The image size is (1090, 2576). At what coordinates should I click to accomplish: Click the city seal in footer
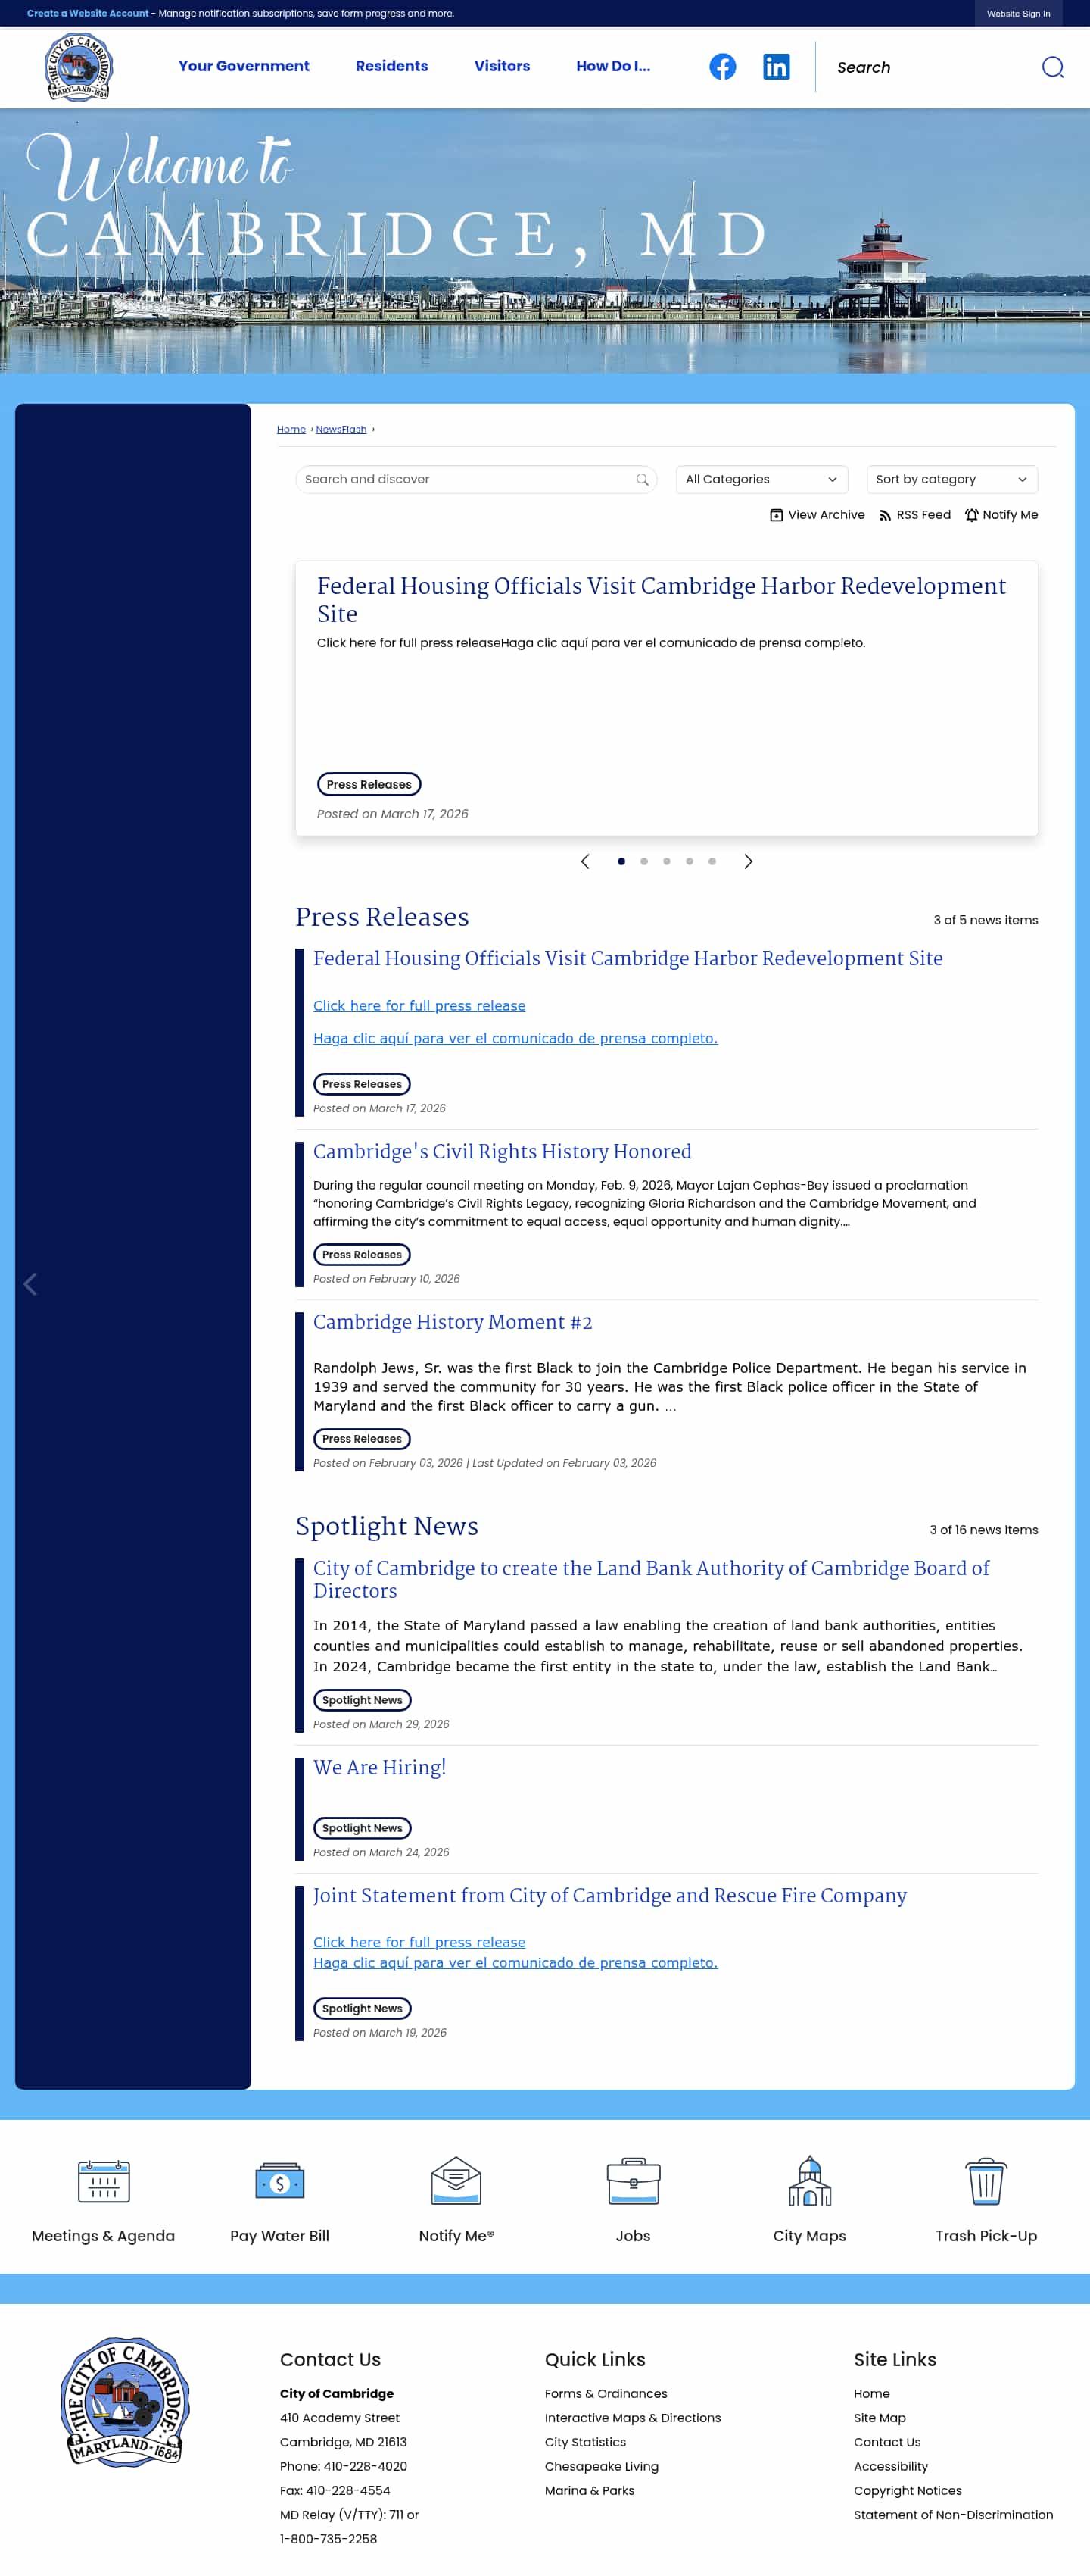click(125, 2401)
